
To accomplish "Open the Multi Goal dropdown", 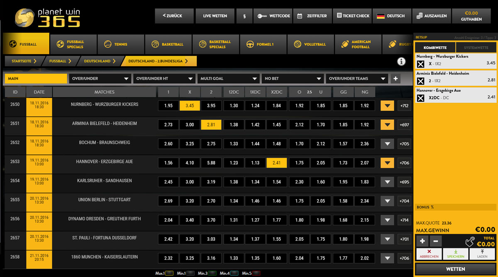I will pyautogui.click(x=228, y=78).
